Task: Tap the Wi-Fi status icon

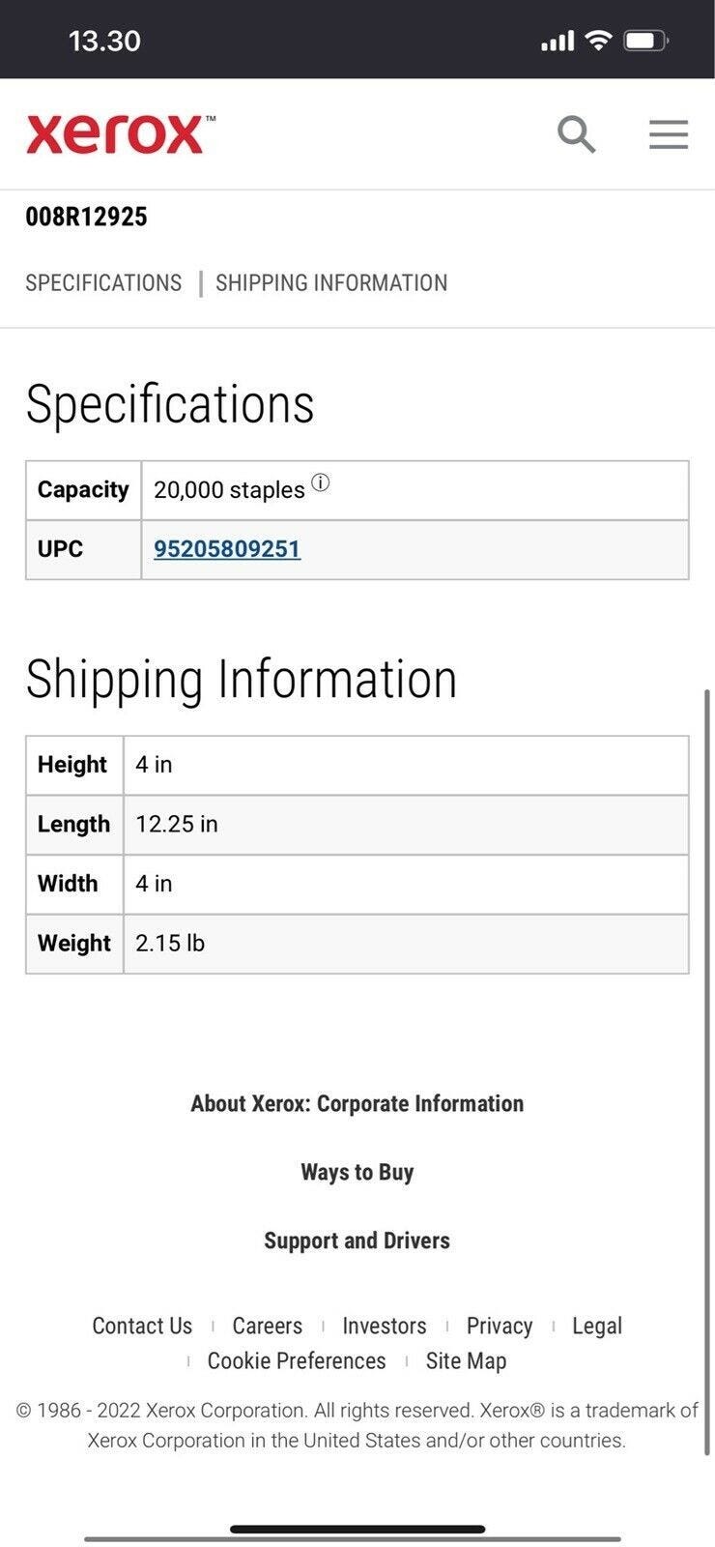Action: 599,41
